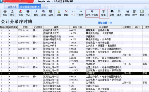Screen dimensions: 149x92
Task: Open the 查找 binoculars find icon
Action: pyautogui.click(x=112, y=11)
